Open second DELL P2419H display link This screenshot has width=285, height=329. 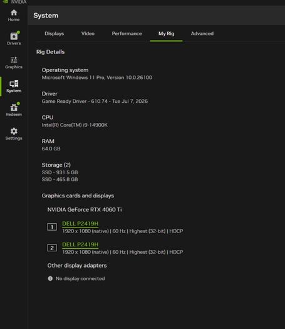(x=80, y=244)
